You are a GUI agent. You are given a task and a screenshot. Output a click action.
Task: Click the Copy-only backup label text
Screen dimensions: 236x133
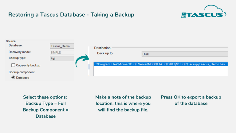tap(28, 65)
